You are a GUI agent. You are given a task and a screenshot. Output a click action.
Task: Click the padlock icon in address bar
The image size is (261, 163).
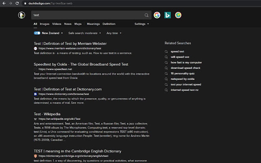[25, 3]
